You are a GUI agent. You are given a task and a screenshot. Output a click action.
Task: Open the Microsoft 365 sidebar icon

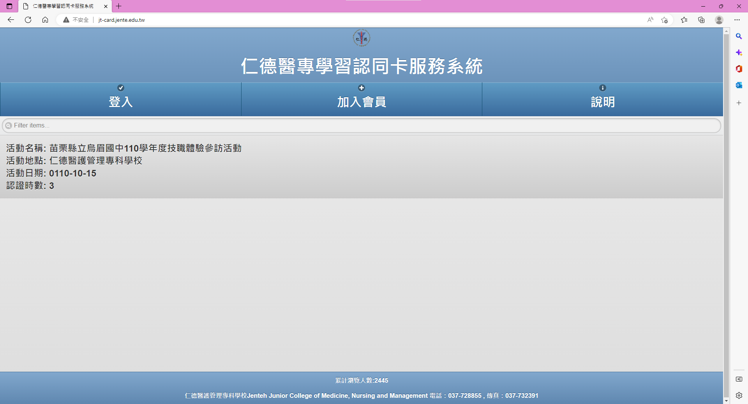pyautogui.click(x=739, y=69)
